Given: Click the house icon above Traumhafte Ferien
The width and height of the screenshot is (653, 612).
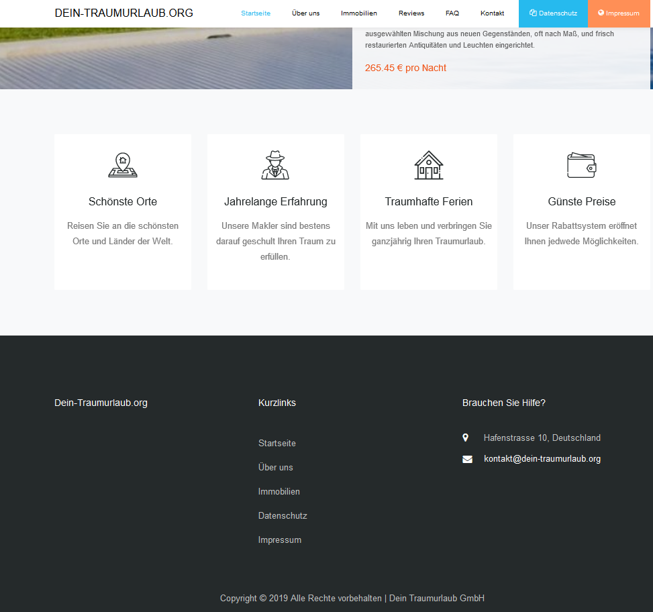Looking at the screenshot, I should coord(429,165).
